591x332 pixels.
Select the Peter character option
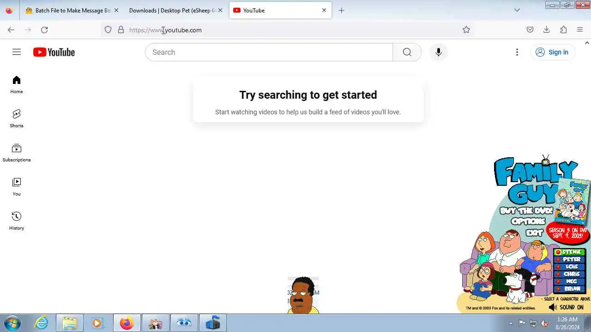click(570, 260)
